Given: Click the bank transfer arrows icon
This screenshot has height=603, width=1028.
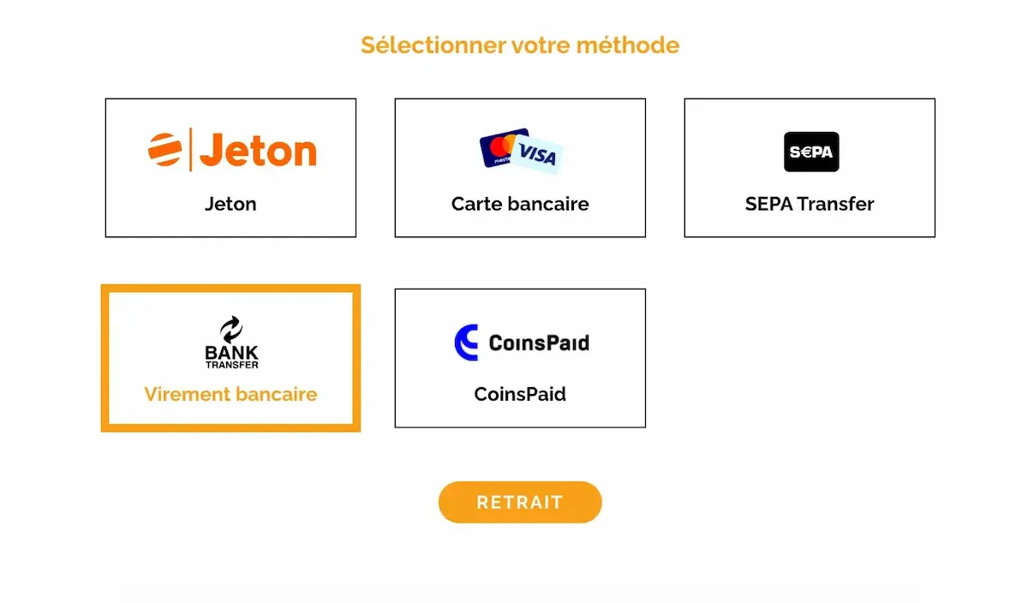Looking at the screenshot, I should pos(231,330).
